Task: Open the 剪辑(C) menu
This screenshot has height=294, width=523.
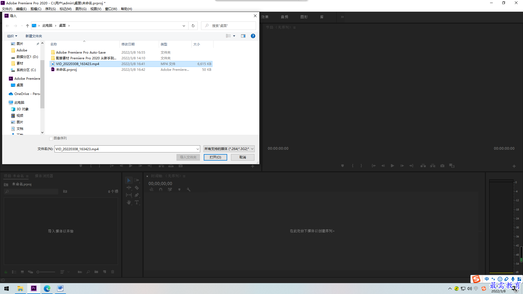Action: point(36,9)
